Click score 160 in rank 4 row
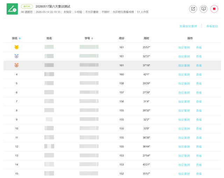The height and width of the screenshot is (178, 224). coord(121,74)
